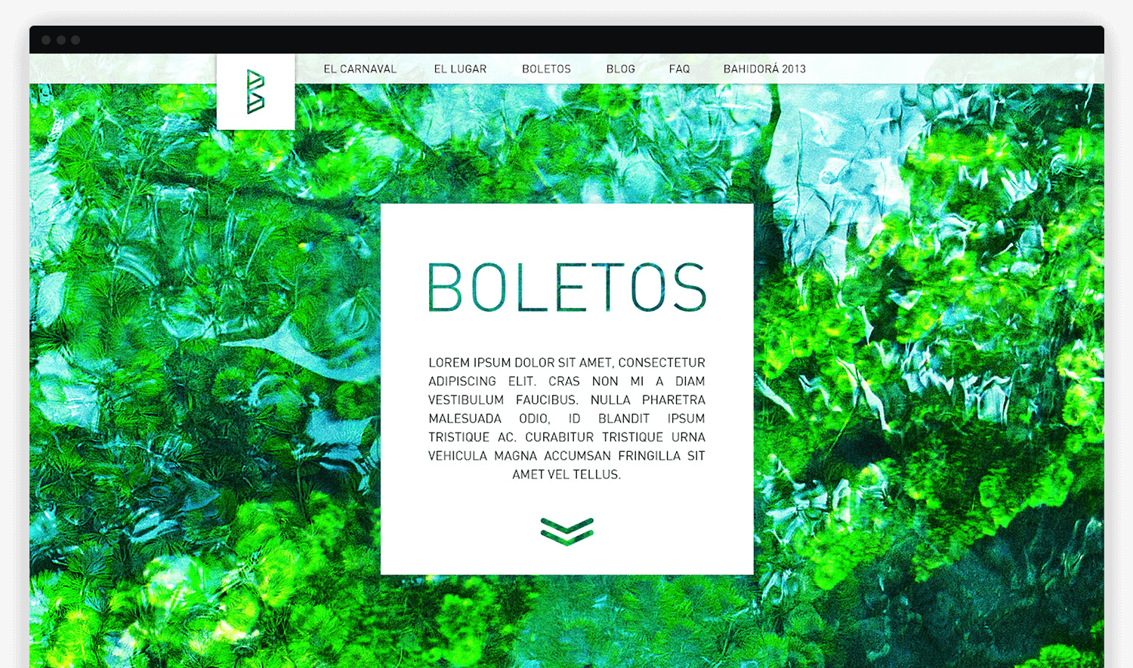The width and height of the screenshot is (1133, 668).
Task: Click nav bar area left of logo
Action: pyautogui.click(x=121, y=69)
